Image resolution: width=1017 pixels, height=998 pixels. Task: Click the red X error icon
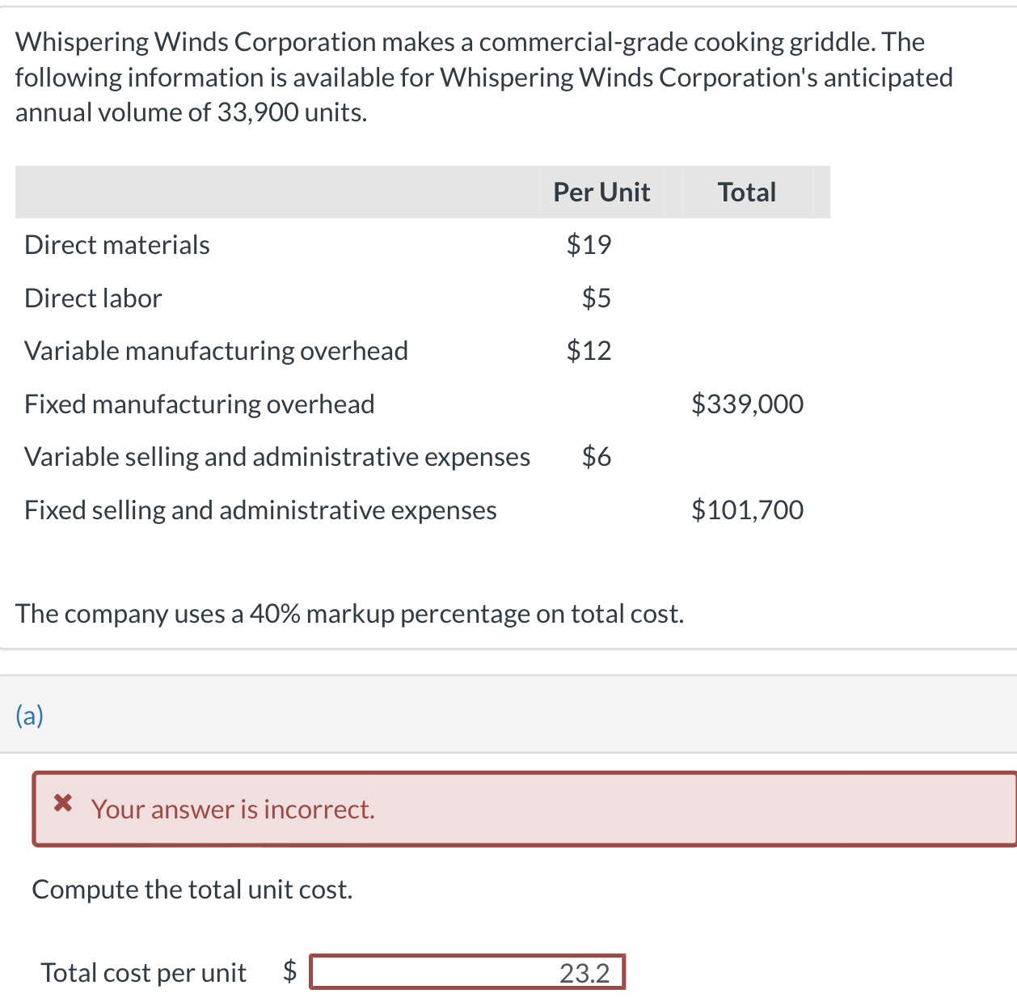point(63,804)
